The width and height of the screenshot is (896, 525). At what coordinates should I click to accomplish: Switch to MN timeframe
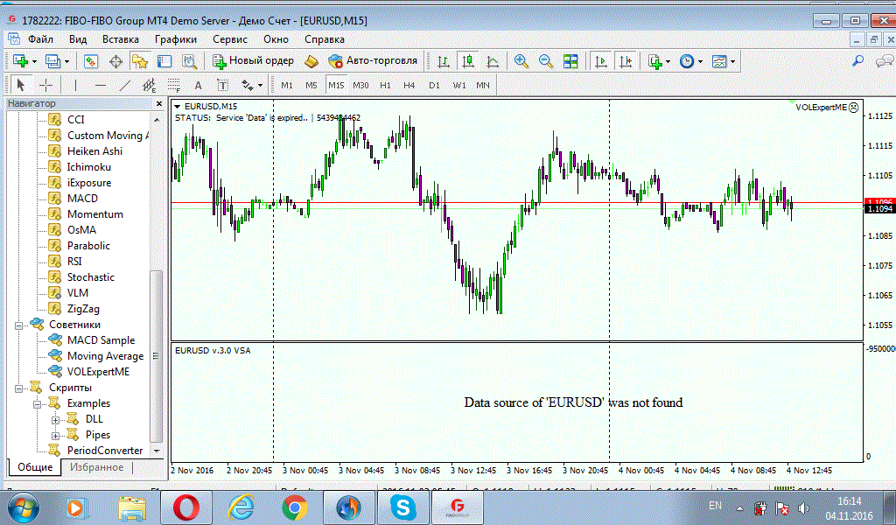pyautogui.click(x=483, y=85)
